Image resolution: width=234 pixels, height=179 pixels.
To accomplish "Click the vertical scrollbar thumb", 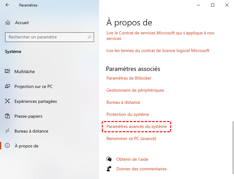I will tap(233, 148).
